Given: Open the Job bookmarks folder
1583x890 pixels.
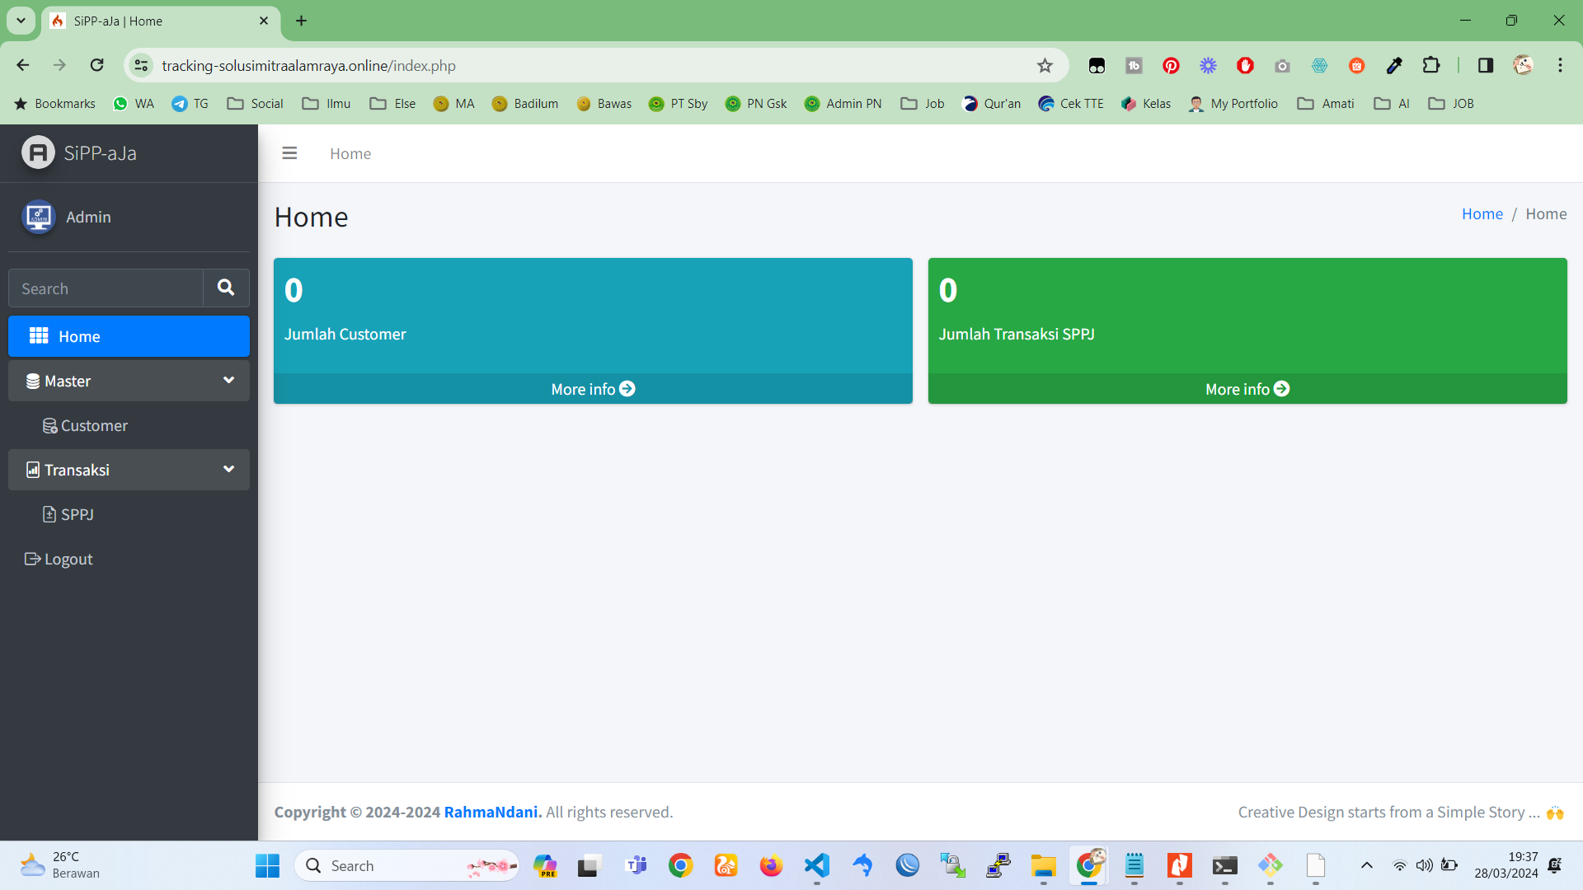Looking at the screenshot, I should coord(923,103).
